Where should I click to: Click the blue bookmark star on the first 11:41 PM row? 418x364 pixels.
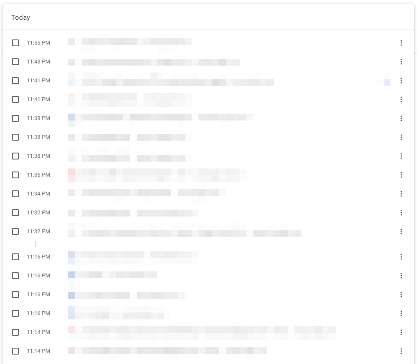387,83
